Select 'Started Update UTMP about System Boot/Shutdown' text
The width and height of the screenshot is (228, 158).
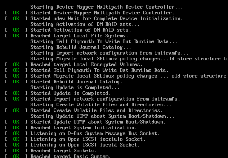[98, 122]
